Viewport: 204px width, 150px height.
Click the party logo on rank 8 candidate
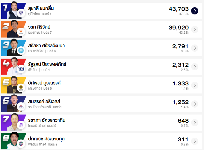pyautogui.click(x=21, y=143)
